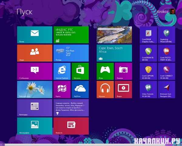Image resolution: width=182 pixels, height=146 pixels.
Task: Open the Bing landscape photo tile
Action: 114,35
